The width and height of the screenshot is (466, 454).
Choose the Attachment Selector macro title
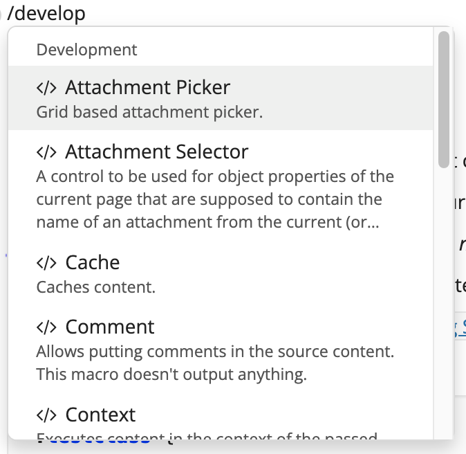[x=157, y=152]
